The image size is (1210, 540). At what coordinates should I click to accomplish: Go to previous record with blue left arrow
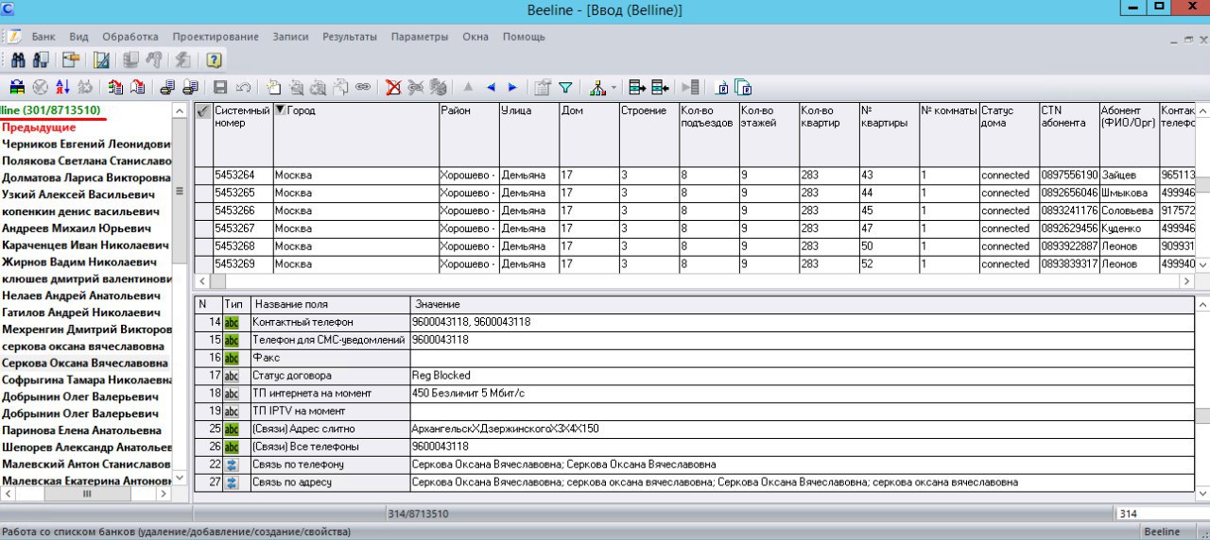[491, 87]
